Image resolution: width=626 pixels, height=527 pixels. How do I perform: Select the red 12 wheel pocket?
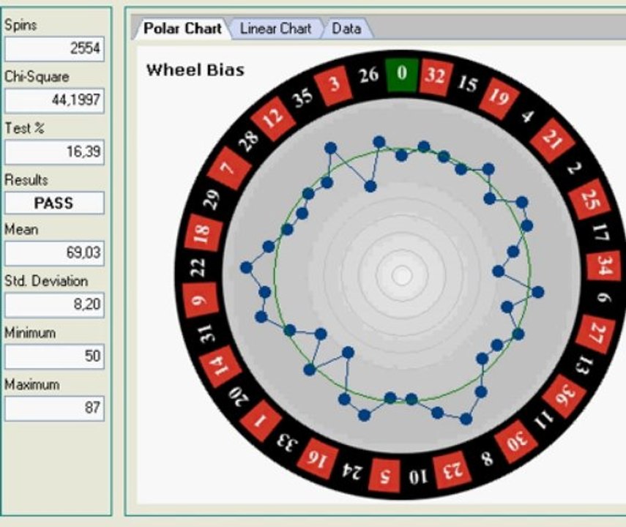274,119
